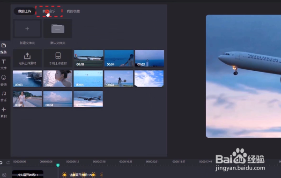Click timeline ruler at 00:00:00:00
This screenshot has width=281, height=178.
20,162
